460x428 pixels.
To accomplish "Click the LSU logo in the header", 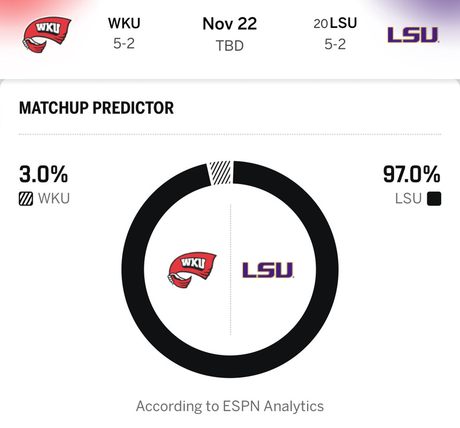I will coord(413,35).
